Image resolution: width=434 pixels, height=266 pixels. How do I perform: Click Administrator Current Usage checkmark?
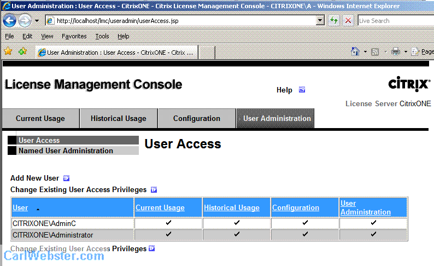click(x=168, y=234)
